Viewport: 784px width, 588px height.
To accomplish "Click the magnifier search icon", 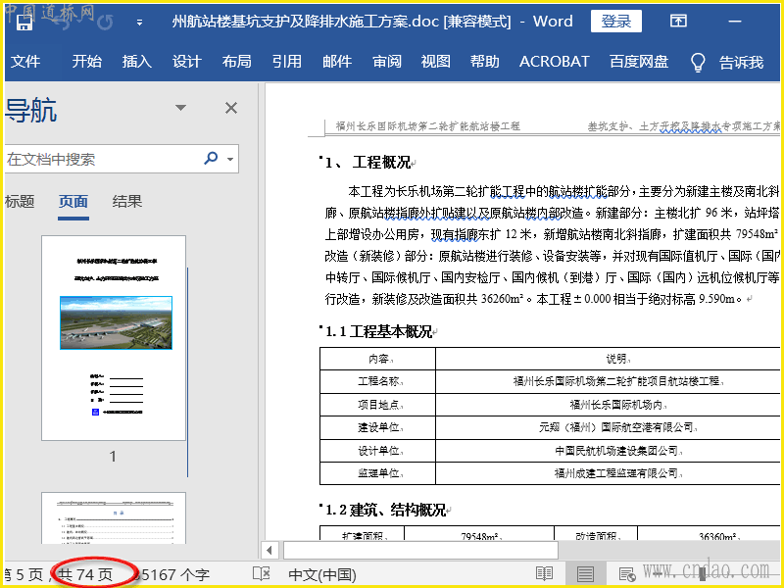I will point(211,159).
